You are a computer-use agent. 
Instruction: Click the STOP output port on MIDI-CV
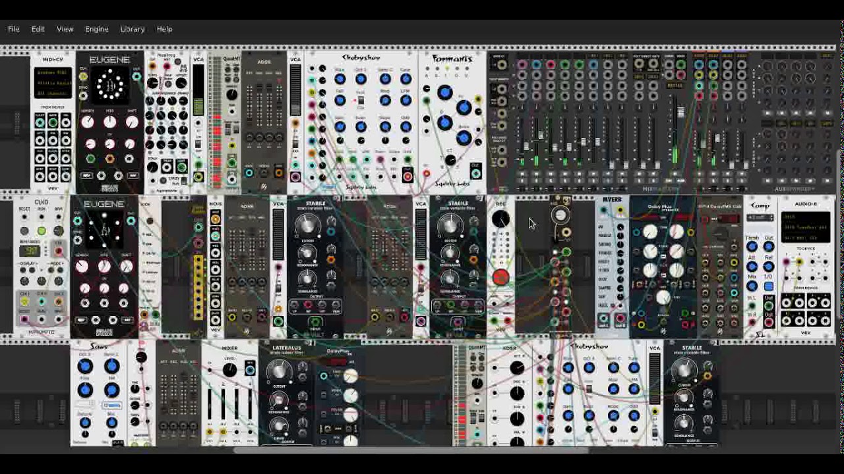53,176
